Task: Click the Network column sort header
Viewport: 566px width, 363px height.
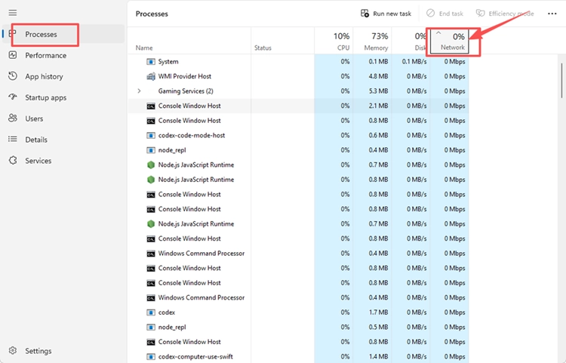Action: pos(450,42)
